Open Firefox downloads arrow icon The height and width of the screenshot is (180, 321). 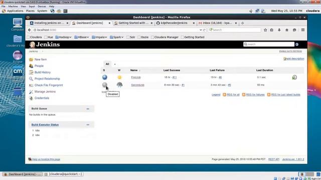pyautogui.click(x=279, y=30)
